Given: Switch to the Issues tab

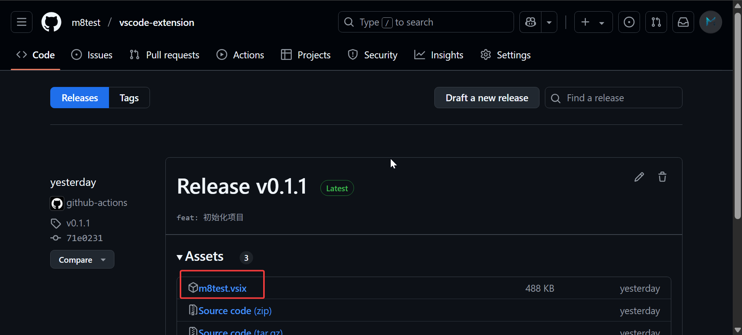Looking at the screenshot, I should click(92, 55).
